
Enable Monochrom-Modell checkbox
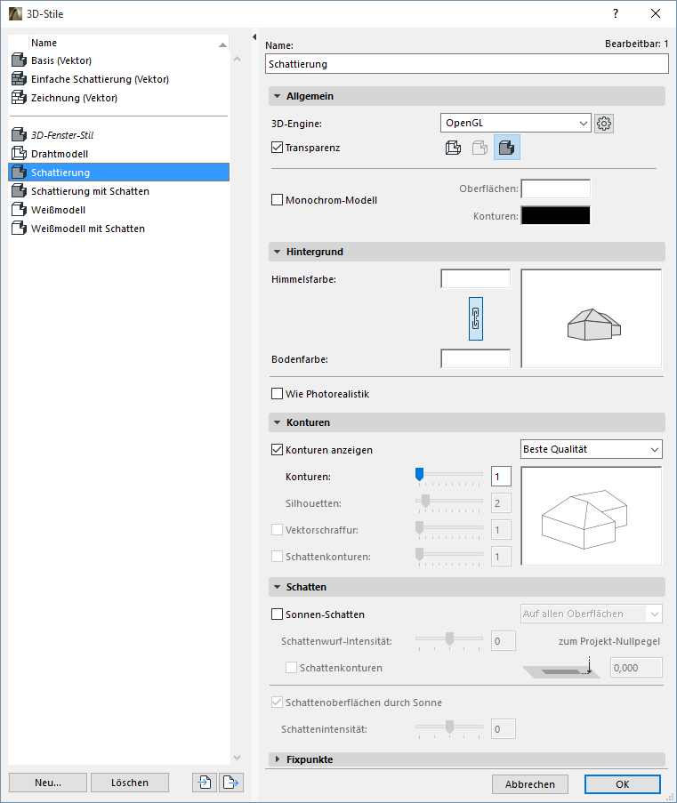click(277, 200)
